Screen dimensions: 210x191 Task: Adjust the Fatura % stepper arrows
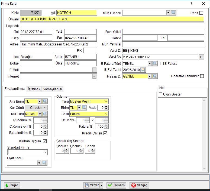106,127
